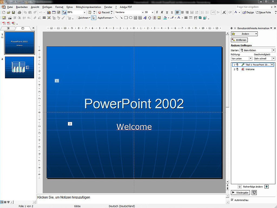Apply the line color brush

point(172,18)
